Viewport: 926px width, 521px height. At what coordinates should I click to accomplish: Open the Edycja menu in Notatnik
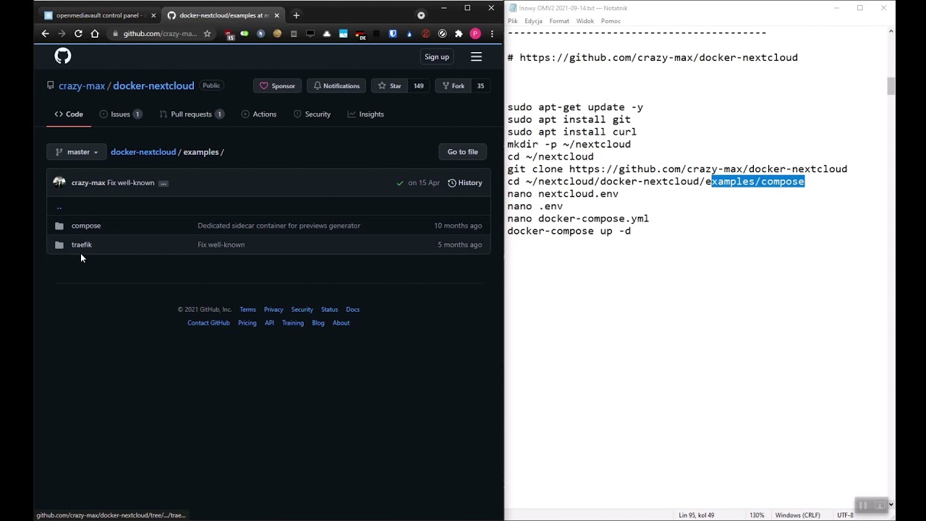pos(534,21)
